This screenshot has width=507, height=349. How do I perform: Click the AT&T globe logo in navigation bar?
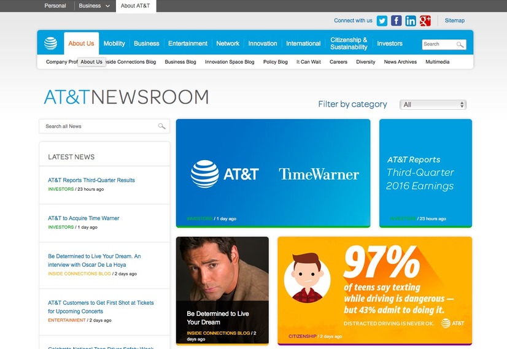pos(50,44)
